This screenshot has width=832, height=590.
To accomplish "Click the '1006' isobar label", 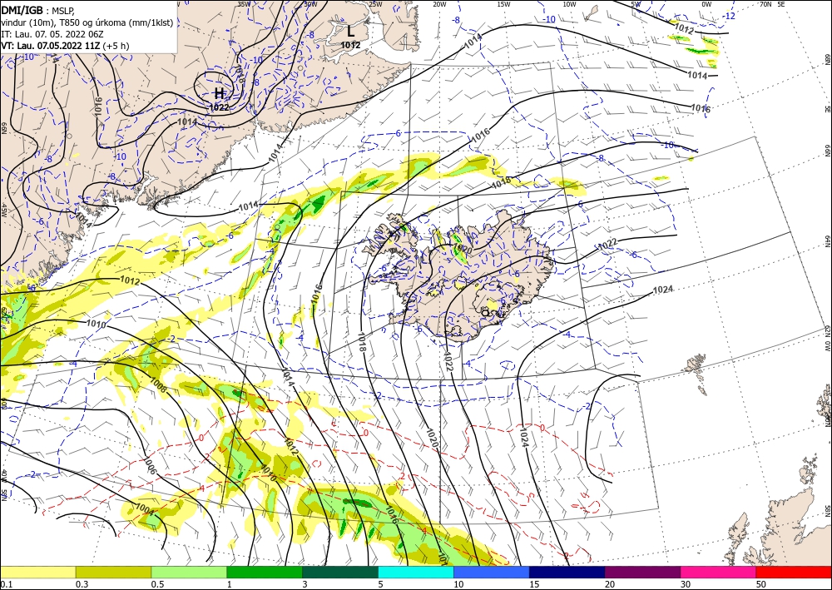I will [150, 466].
